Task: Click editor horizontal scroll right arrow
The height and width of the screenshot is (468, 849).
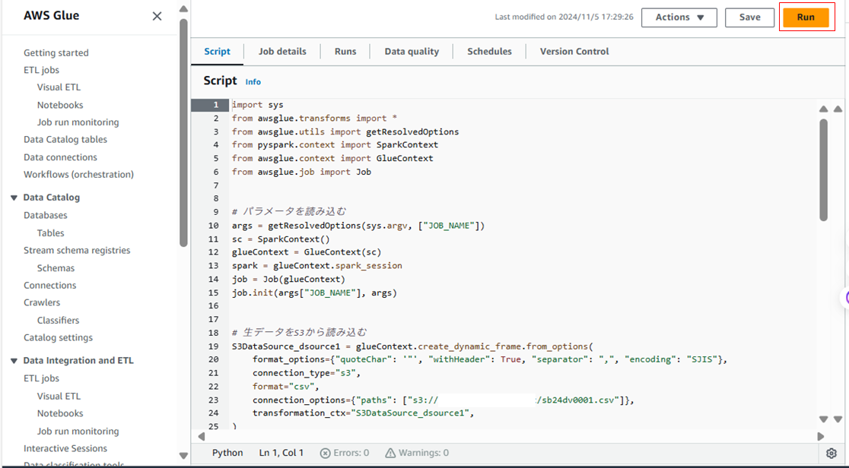Action: point(820,436)
